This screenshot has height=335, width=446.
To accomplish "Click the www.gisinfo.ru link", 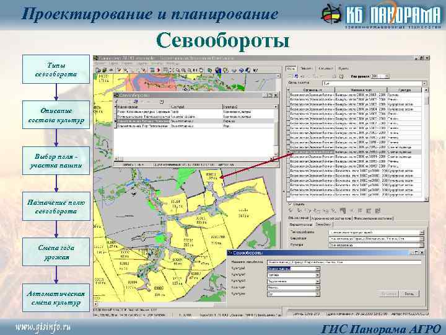I will point(43,327).
